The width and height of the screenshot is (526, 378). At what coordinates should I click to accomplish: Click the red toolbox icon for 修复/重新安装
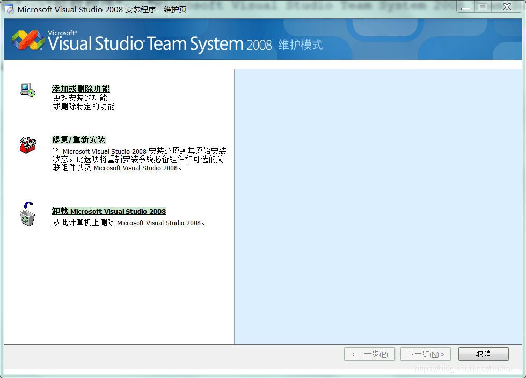[x=27, y=145]
